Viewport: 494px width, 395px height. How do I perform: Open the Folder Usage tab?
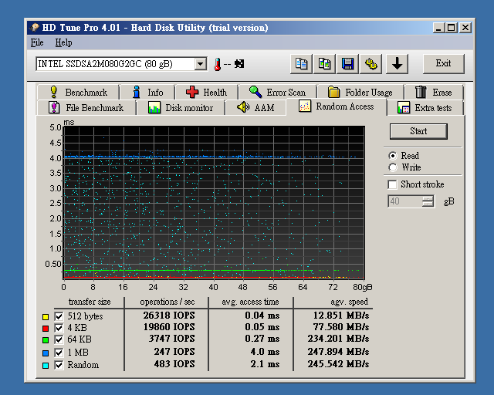(360, 92)
